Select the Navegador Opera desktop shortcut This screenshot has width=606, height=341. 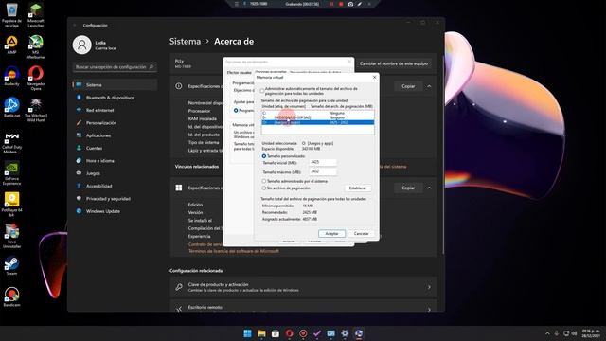tap(36, 79)
